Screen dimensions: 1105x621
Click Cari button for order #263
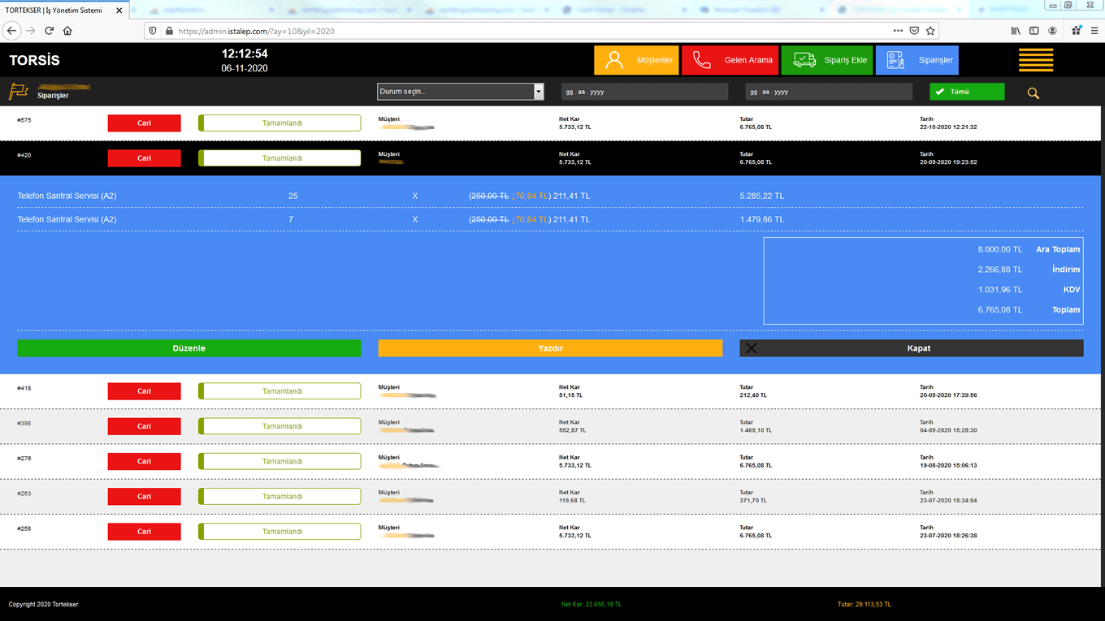tap(144, 496)
